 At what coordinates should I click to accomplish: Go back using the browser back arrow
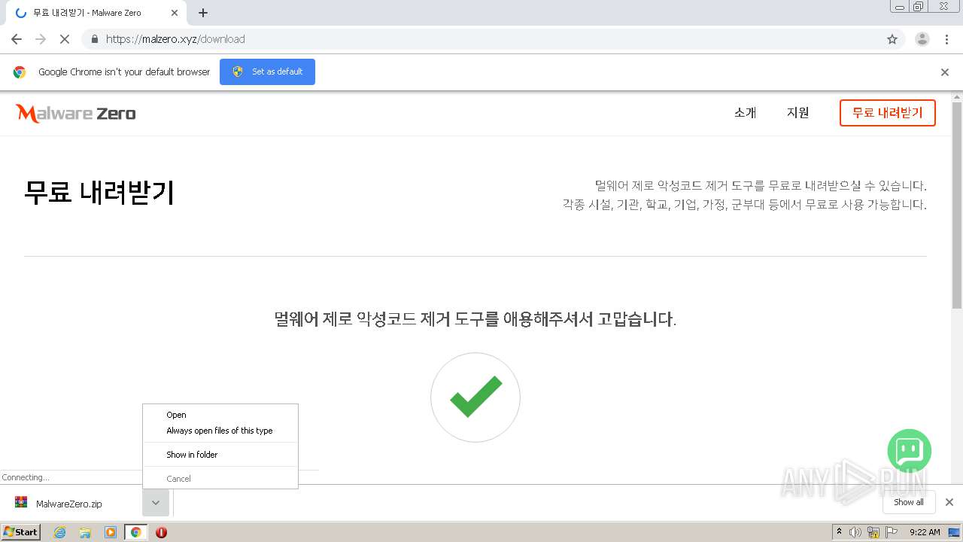[17, 39]
